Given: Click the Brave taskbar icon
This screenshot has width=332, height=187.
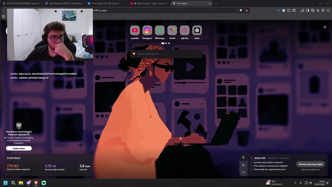Looking at the screenshot, I should 36,183.
